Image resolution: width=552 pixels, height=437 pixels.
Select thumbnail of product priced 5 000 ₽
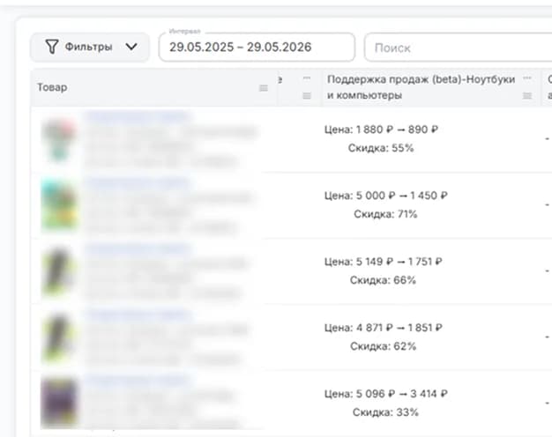(59, 205)
